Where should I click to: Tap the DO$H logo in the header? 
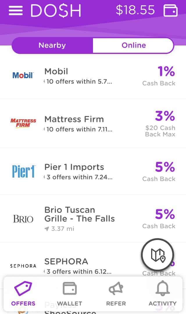(56, 10)
